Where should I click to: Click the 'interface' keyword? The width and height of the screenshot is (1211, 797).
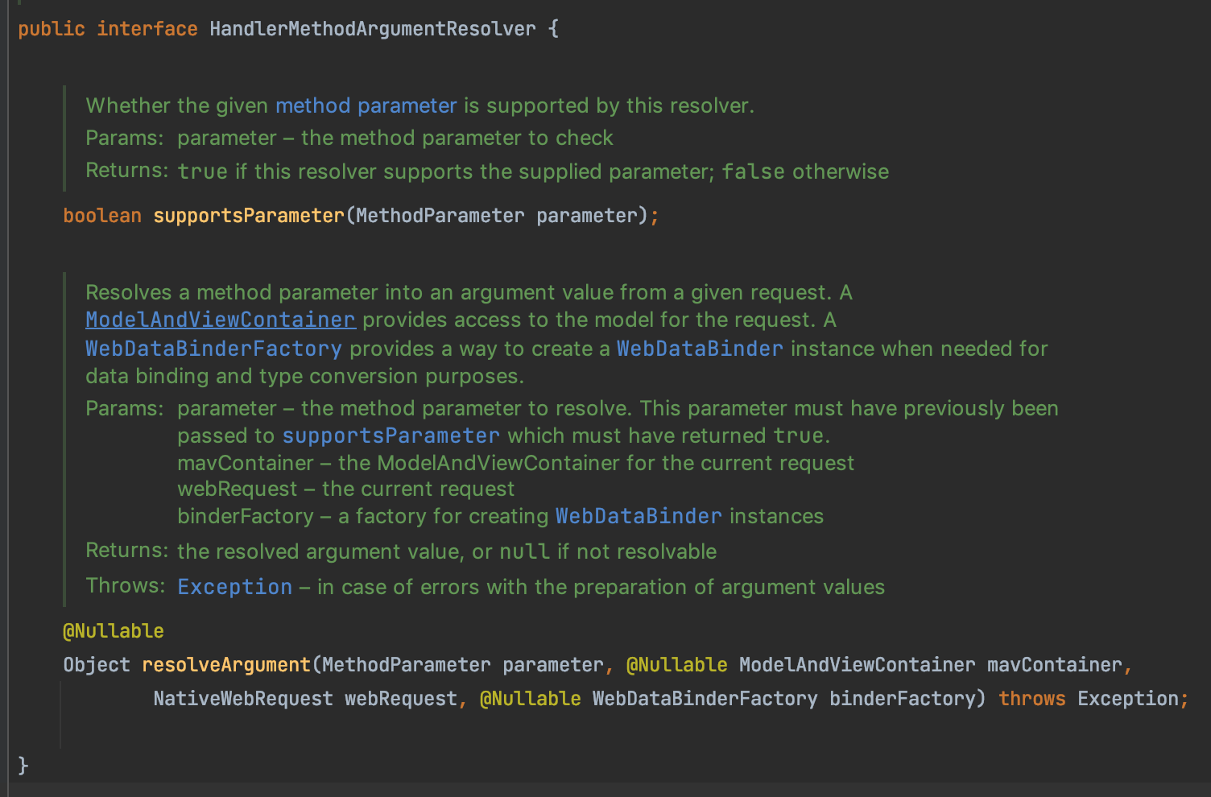147,29
